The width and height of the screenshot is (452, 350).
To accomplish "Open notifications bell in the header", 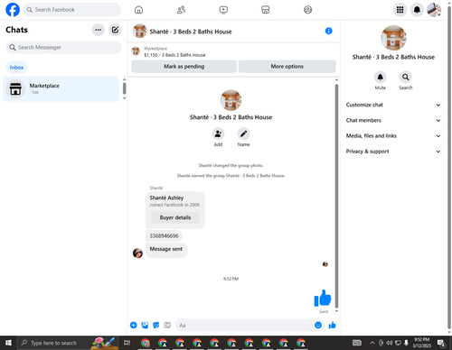I will pyautogui.click(x=417, y=10).
